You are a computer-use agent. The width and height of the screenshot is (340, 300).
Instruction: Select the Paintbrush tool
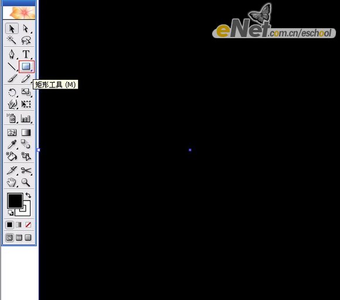point(12,79)
